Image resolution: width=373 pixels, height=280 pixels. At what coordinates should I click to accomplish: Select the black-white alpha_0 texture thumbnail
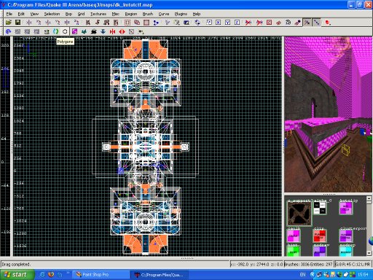click(x=320, y=209)
